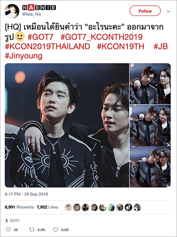Open the #JB hashtag
177x237 pixels.
(x=161, y=46)
